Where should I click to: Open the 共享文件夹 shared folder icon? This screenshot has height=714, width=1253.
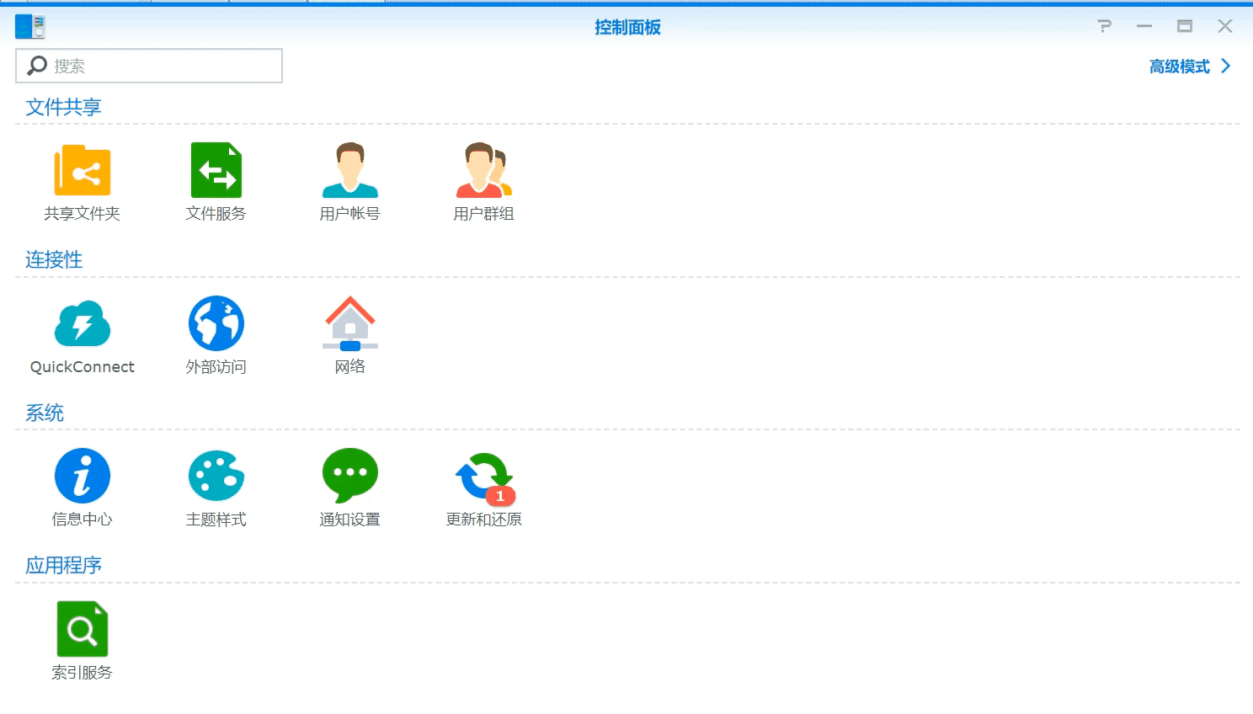[x=83, y=170]
